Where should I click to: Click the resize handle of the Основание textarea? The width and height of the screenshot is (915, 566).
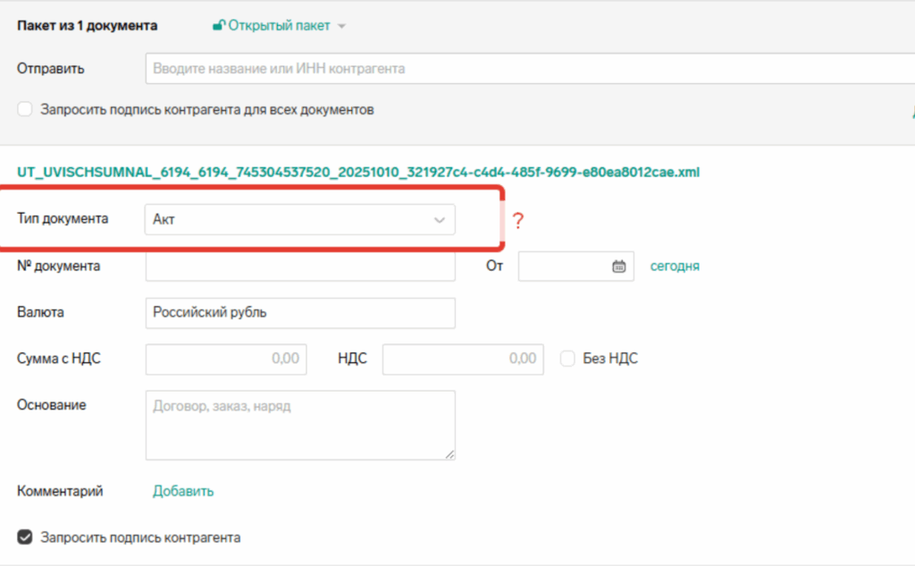[x=449, y=454]
